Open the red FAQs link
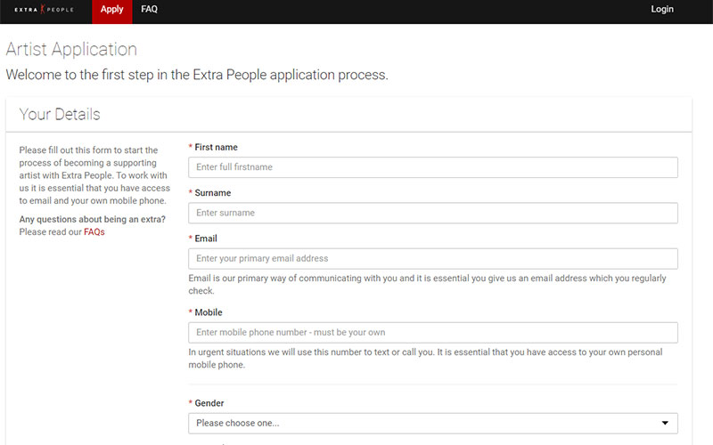 [94, 232]
